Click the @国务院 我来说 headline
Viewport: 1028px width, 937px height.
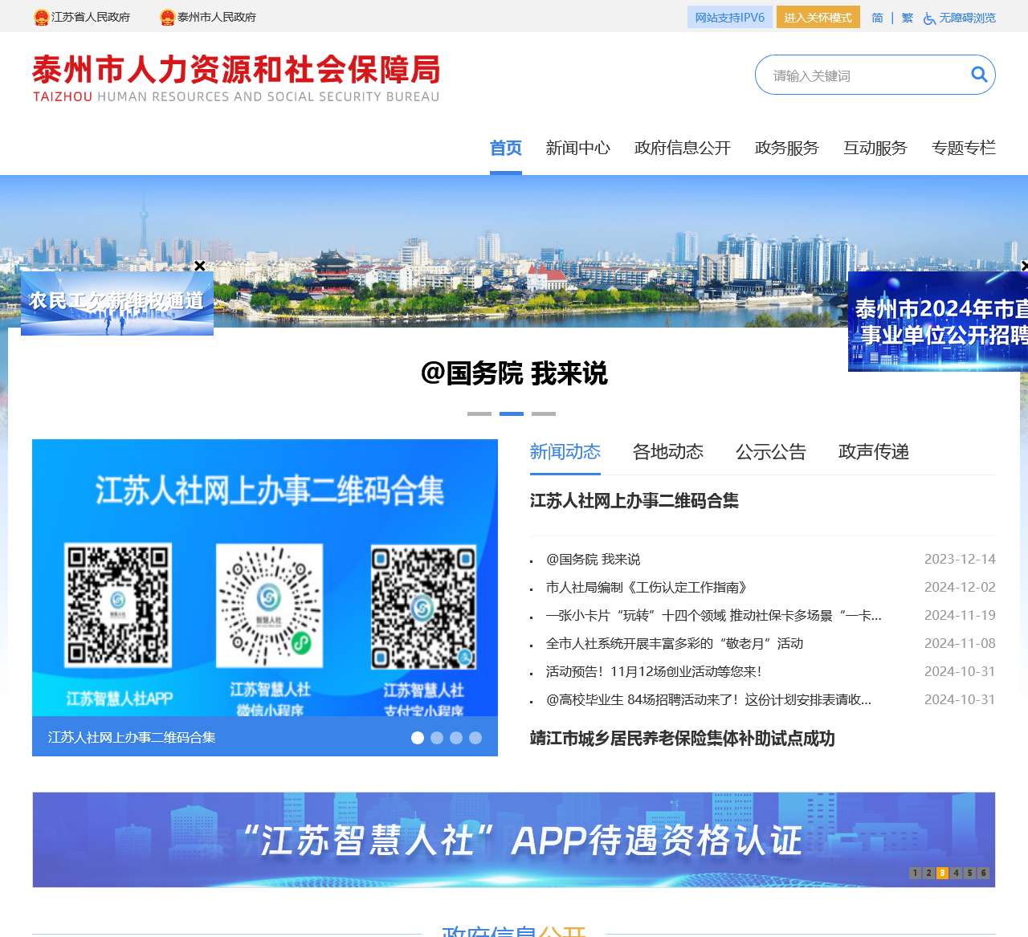tap(514, 373)
